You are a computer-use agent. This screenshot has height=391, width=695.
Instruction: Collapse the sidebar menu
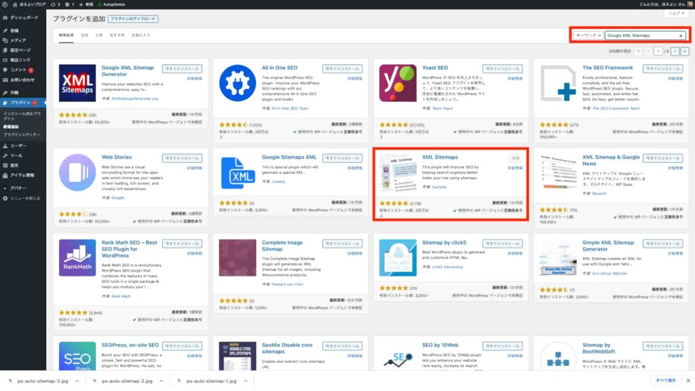21,199
